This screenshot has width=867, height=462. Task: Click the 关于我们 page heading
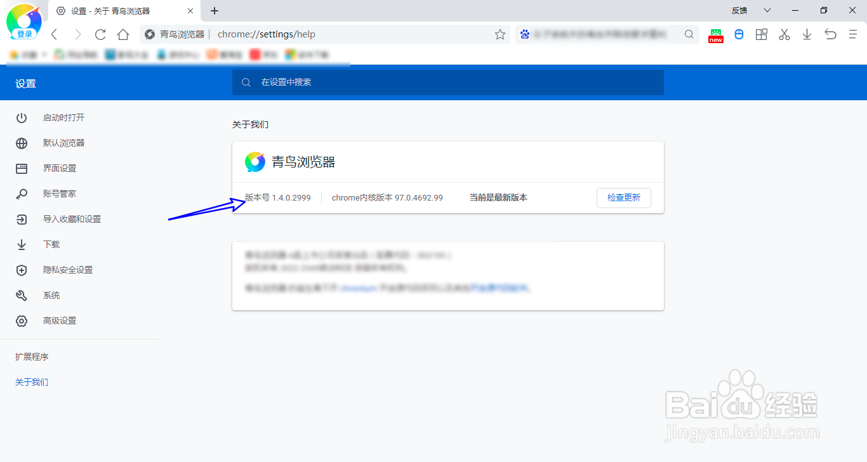pos(250,124)
